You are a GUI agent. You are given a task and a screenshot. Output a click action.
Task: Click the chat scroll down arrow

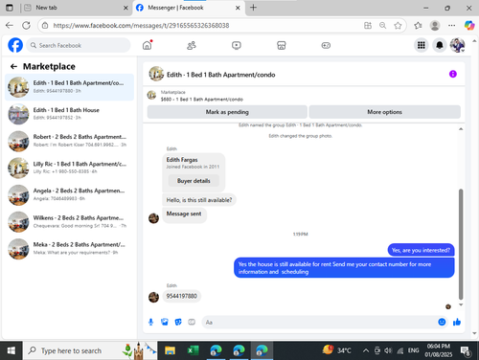pyautogui.click(x=461, y=304)
